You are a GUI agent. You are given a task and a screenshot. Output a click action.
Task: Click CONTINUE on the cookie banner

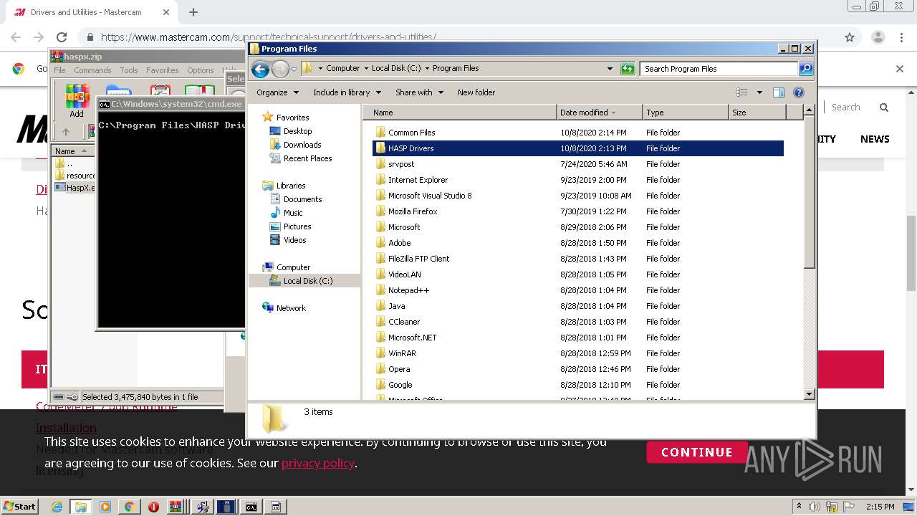[697, 452]
